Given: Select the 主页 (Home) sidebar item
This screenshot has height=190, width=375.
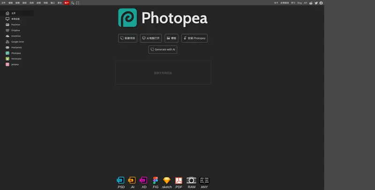Looking at the screenshot, I should coord(17,13).
